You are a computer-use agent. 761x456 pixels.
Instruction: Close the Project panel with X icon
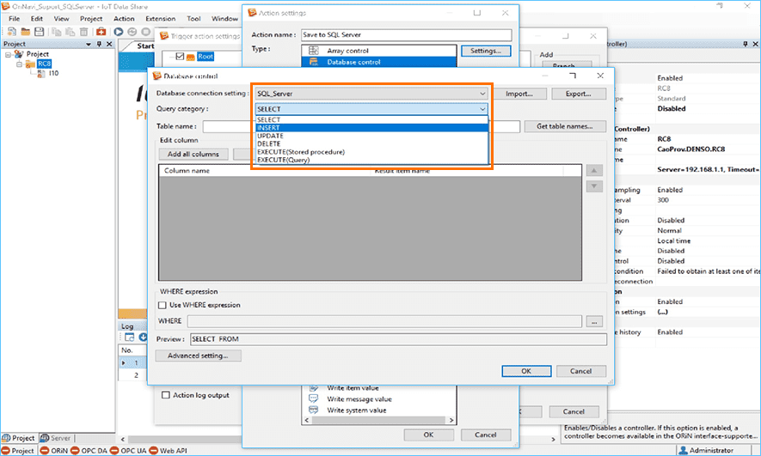(x=109, y=44)
